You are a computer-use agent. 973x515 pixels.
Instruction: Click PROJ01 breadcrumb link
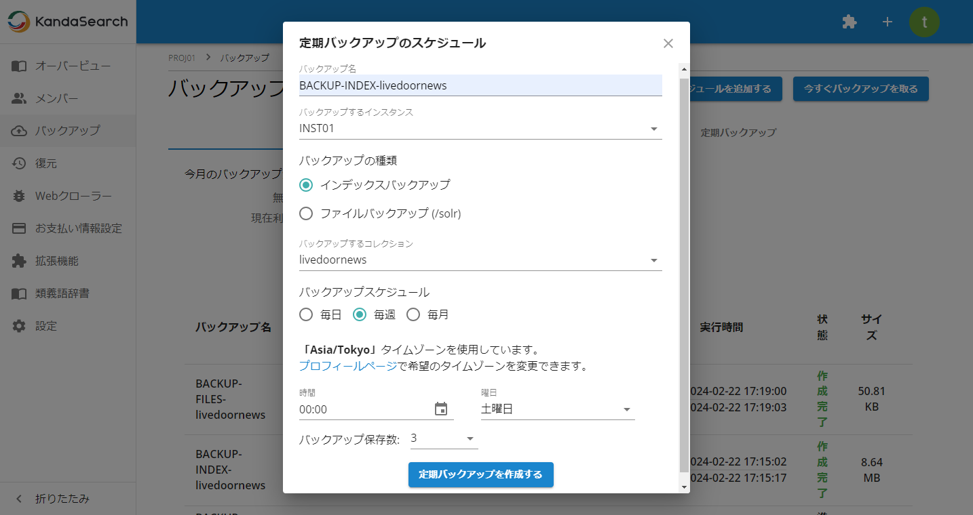(x=182, y=58)
